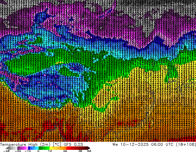Image resolution: width=196 pixels, height=152 pixels.
Task: Click the bright red legend swatch at 26
Action: click(67, 148)
